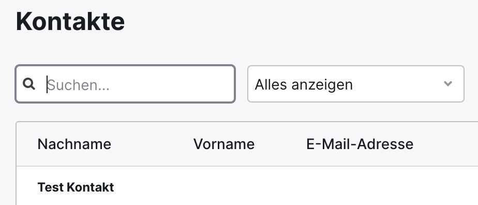Click the Vorname header label
This screenshot has width=478, height=205.
point(224,144)
